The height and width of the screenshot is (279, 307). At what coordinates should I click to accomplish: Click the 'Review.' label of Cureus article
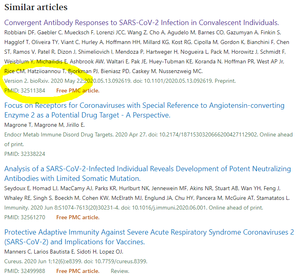[x=120, y=271]
